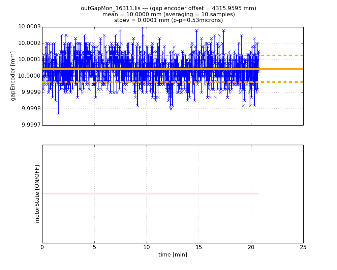Image resolution: width=337 pixels, height=270 pixels.
Task: Click the 9.9998 y-axis tick label
Action: coord(30,109)
